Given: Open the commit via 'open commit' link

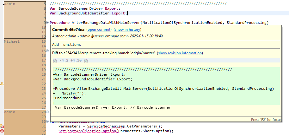Looking at the screenshot, I should 99,30.
